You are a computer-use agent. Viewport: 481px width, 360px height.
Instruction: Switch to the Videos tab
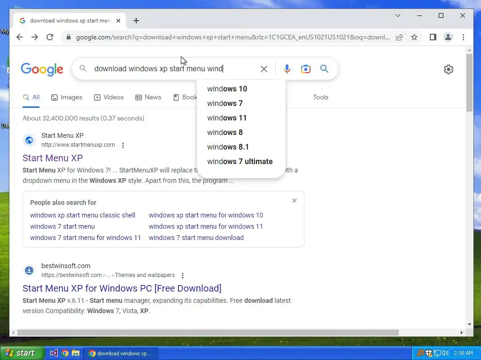click(x=109, y=97)
